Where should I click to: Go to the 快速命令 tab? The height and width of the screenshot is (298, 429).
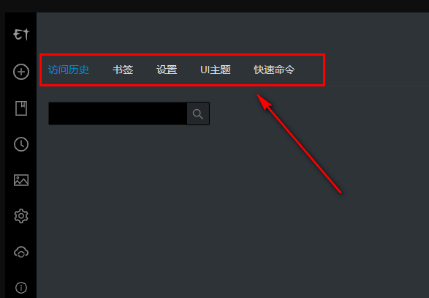(x=274, y=70)
